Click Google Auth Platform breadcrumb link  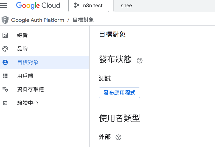tap(38, 20)
